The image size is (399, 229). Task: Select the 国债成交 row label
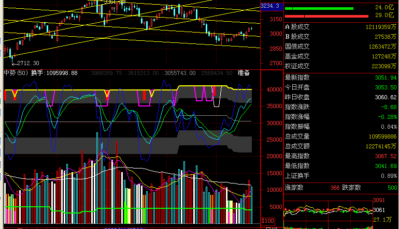[297, 47]
